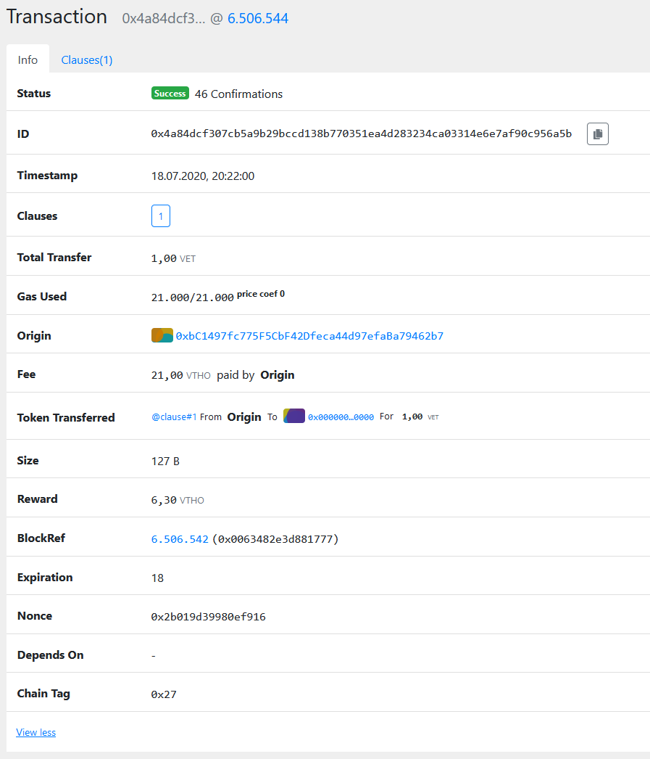Viewport: 650px width, 759px height.
Task: Click the green Success status badge
Action: tap(170, 94)
